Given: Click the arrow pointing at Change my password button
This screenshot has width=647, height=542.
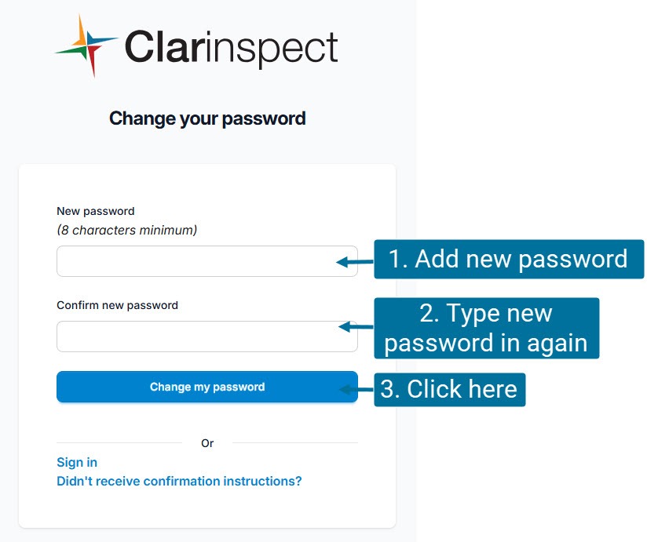Looking at the screenshot, I should (x=356, y=388).
